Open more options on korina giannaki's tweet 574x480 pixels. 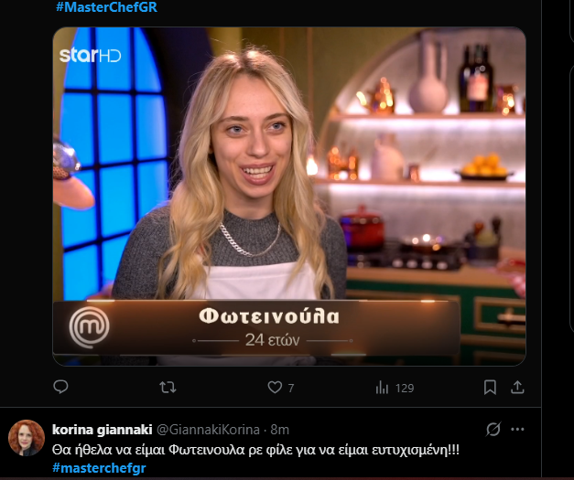coord(517,429)
